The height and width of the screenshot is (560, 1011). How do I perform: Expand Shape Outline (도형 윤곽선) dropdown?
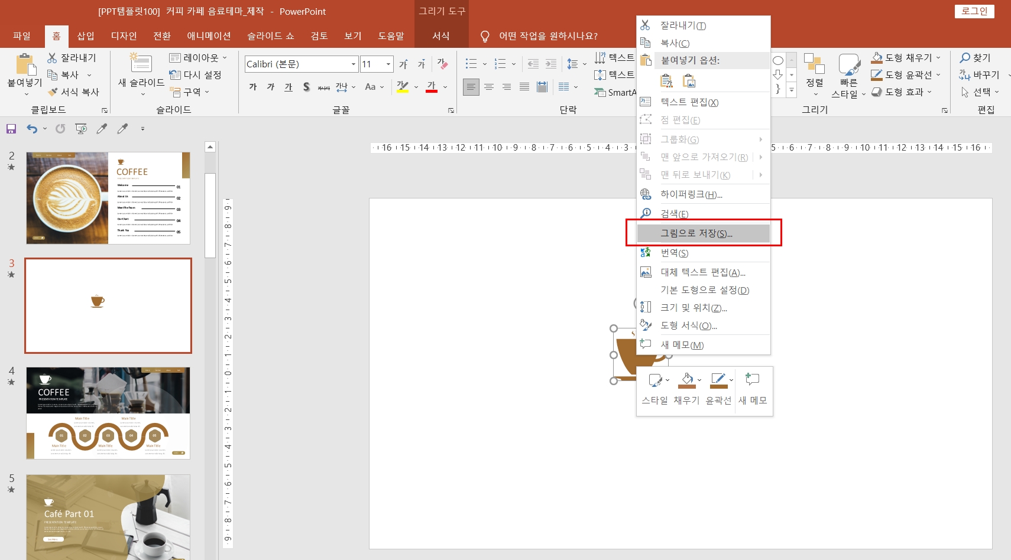point(938,75)
